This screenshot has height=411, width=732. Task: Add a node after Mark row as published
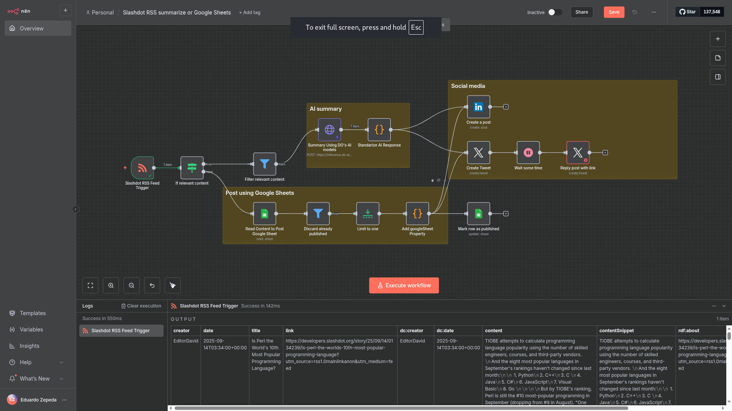click(506, 213)
